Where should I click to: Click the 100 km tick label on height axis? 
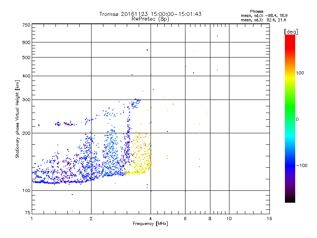pos(26,190)
